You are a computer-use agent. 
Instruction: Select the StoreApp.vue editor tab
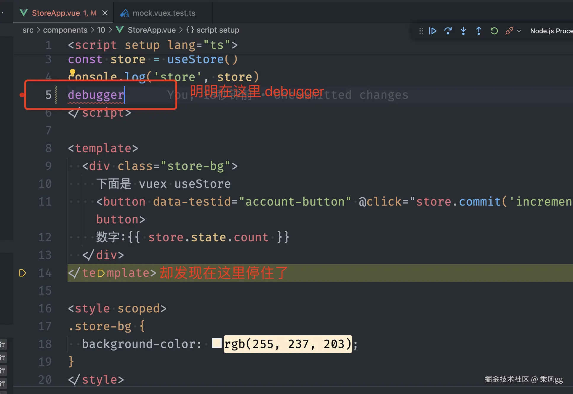click(56, 13)
